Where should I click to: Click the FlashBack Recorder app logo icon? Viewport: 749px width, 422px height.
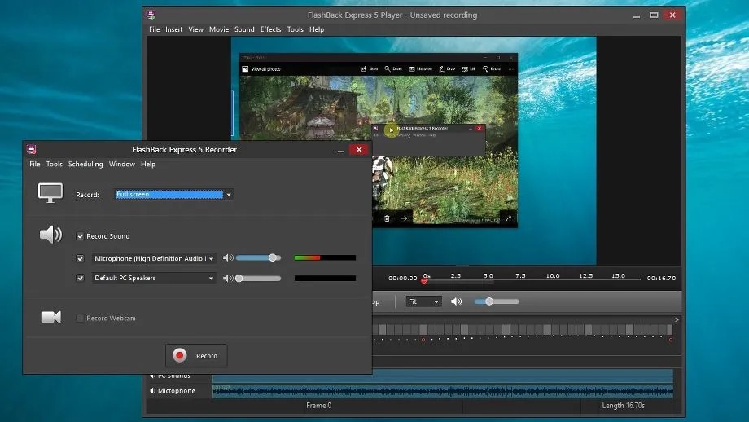pos(32,150)
